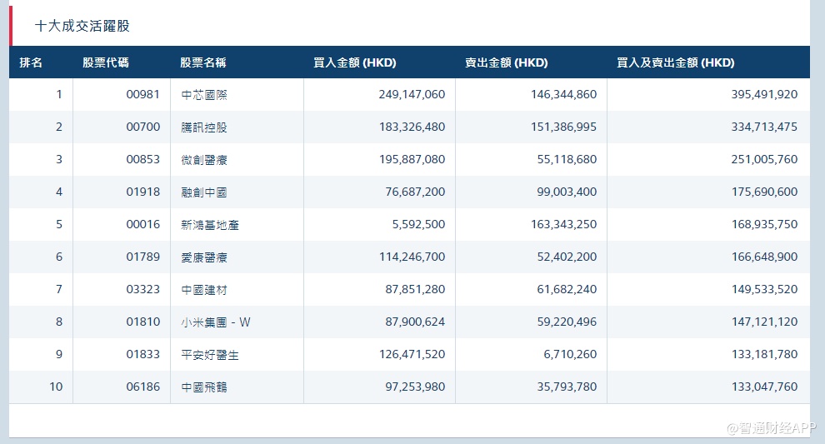Click stock code 01918
Screen dimensions: 825x444
(142, 192)
